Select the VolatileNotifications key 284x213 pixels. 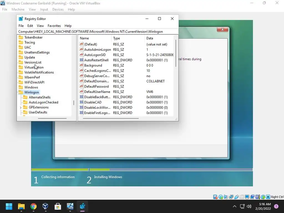coord(39,72)
